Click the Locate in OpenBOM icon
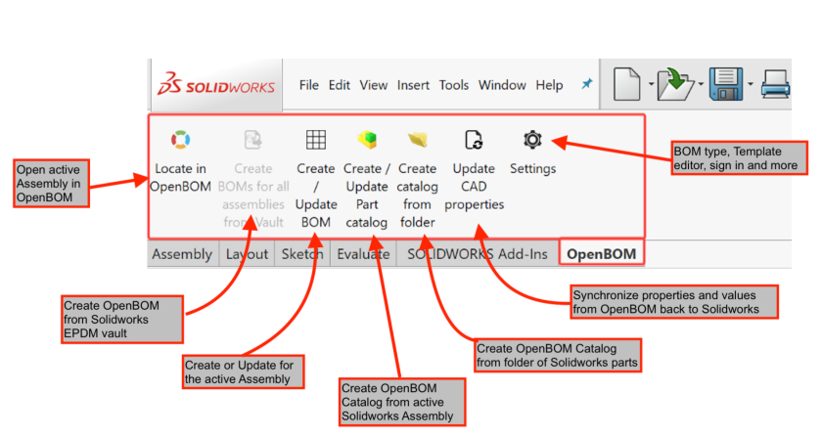The width and height of the screenshot is (822, 437). point(180,140)
